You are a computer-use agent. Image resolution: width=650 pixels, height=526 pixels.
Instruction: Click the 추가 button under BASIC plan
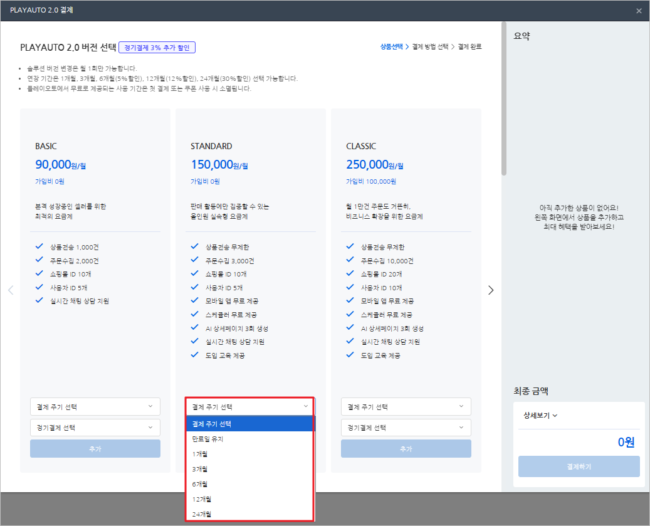click(x=95, y=449)
